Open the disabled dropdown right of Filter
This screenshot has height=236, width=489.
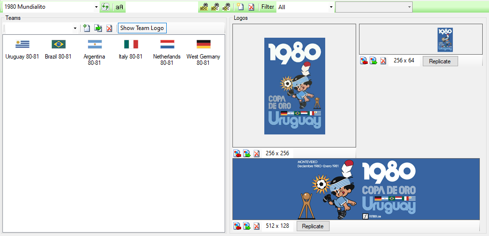click(374, 7)
